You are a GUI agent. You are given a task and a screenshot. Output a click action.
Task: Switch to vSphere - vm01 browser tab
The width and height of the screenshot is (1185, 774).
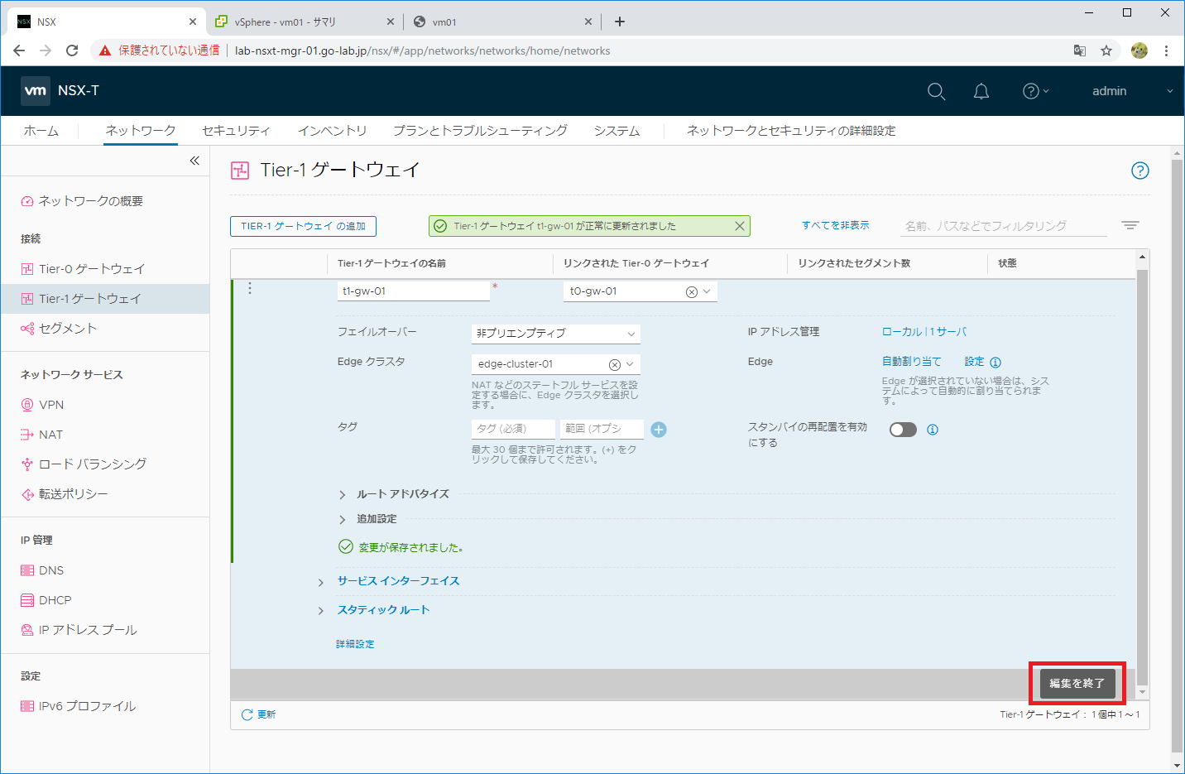click(x=304, y=22)
